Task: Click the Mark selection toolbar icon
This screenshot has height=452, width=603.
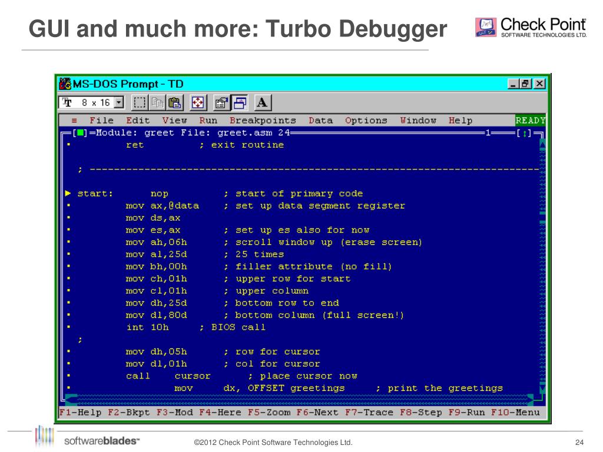Action: (x=139, y=102)
